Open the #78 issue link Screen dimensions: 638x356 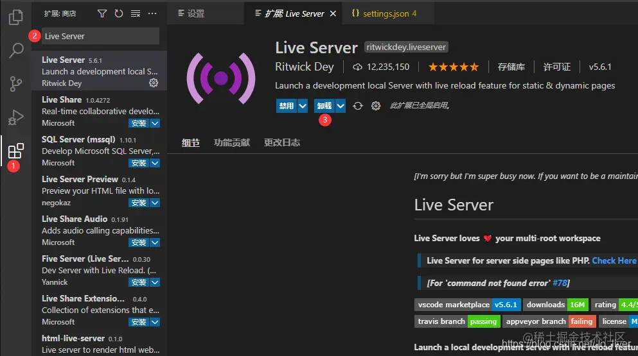(560, 284)
